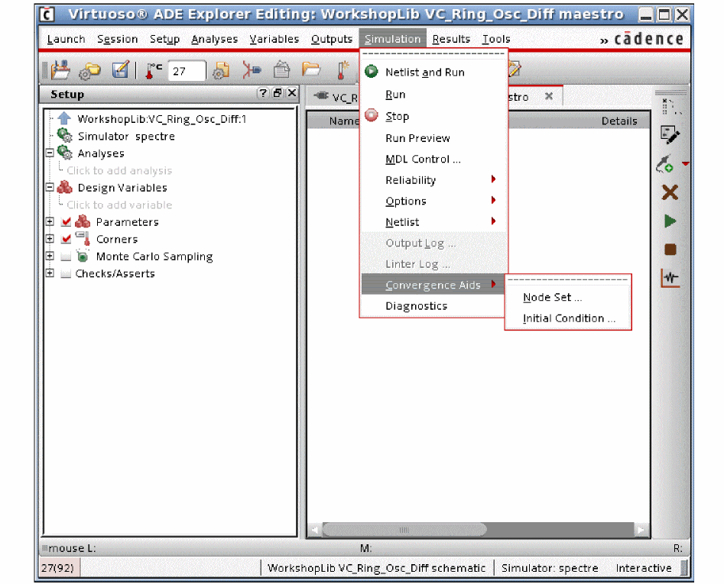
Task: Click the gear-folder model libraries icon
Action: 89,71
